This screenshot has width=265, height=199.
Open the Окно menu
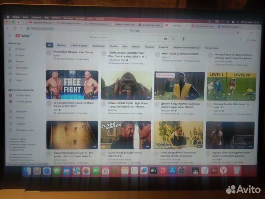[x=90, y=18]
